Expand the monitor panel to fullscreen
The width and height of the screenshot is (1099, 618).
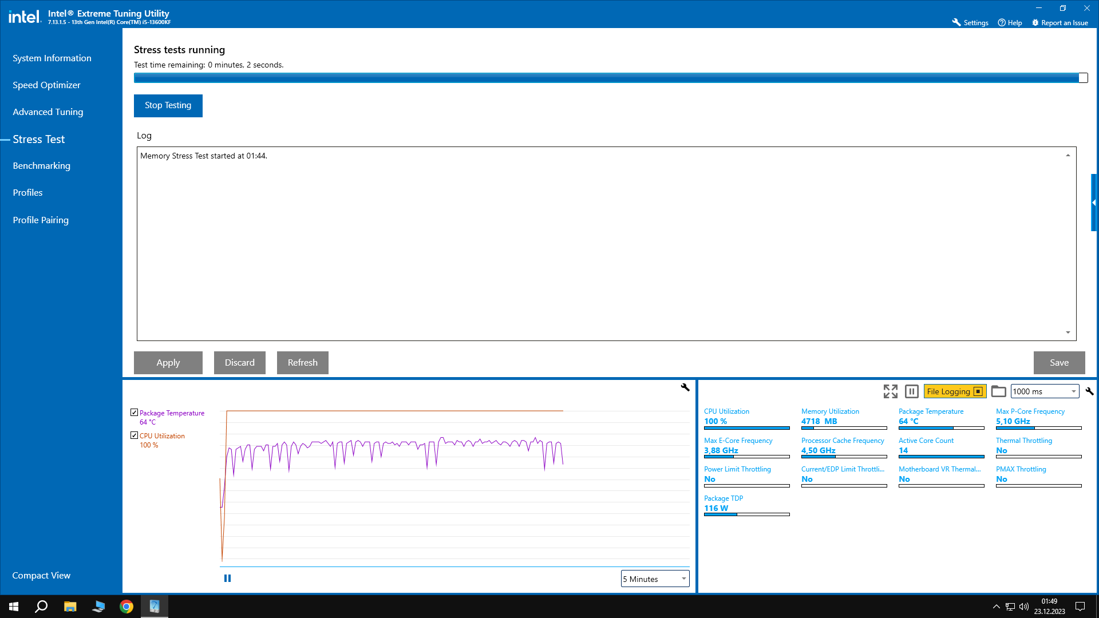(x=890, y=391)
